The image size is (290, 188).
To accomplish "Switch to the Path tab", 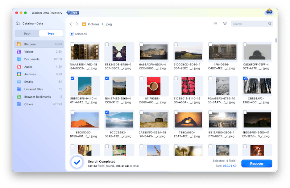I will coord(27,34).
